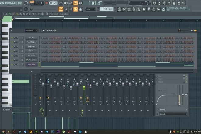Select the RIP (OHH) channel button

point(31,55)
